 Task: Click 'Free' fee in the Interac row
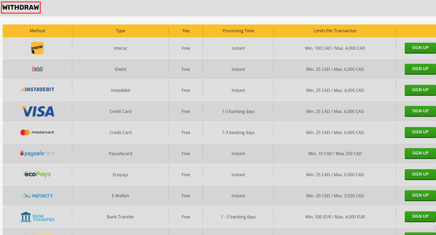point(186,48)
